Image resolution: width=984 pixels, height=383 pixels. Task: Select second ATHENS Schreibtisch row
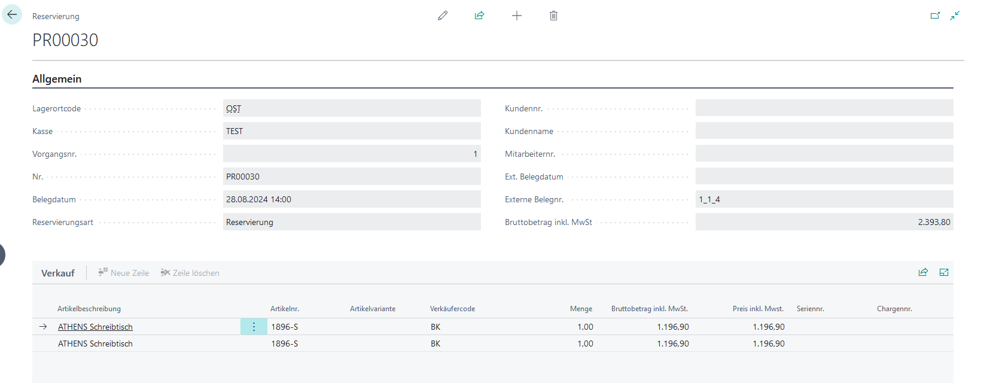[x=95, y=344]
